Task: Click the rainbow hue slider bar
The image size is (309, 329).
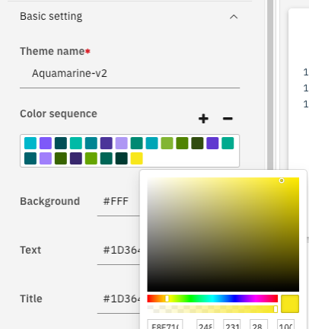Action: (x=212, y=299)
